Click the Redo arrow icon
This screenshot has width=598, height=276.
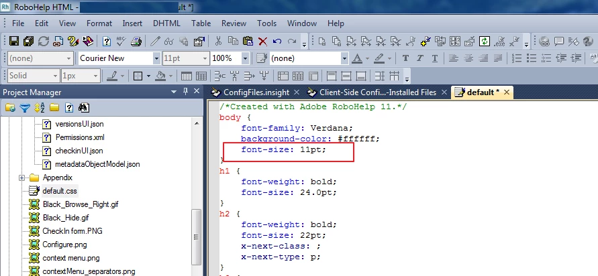tap(292, 41)
